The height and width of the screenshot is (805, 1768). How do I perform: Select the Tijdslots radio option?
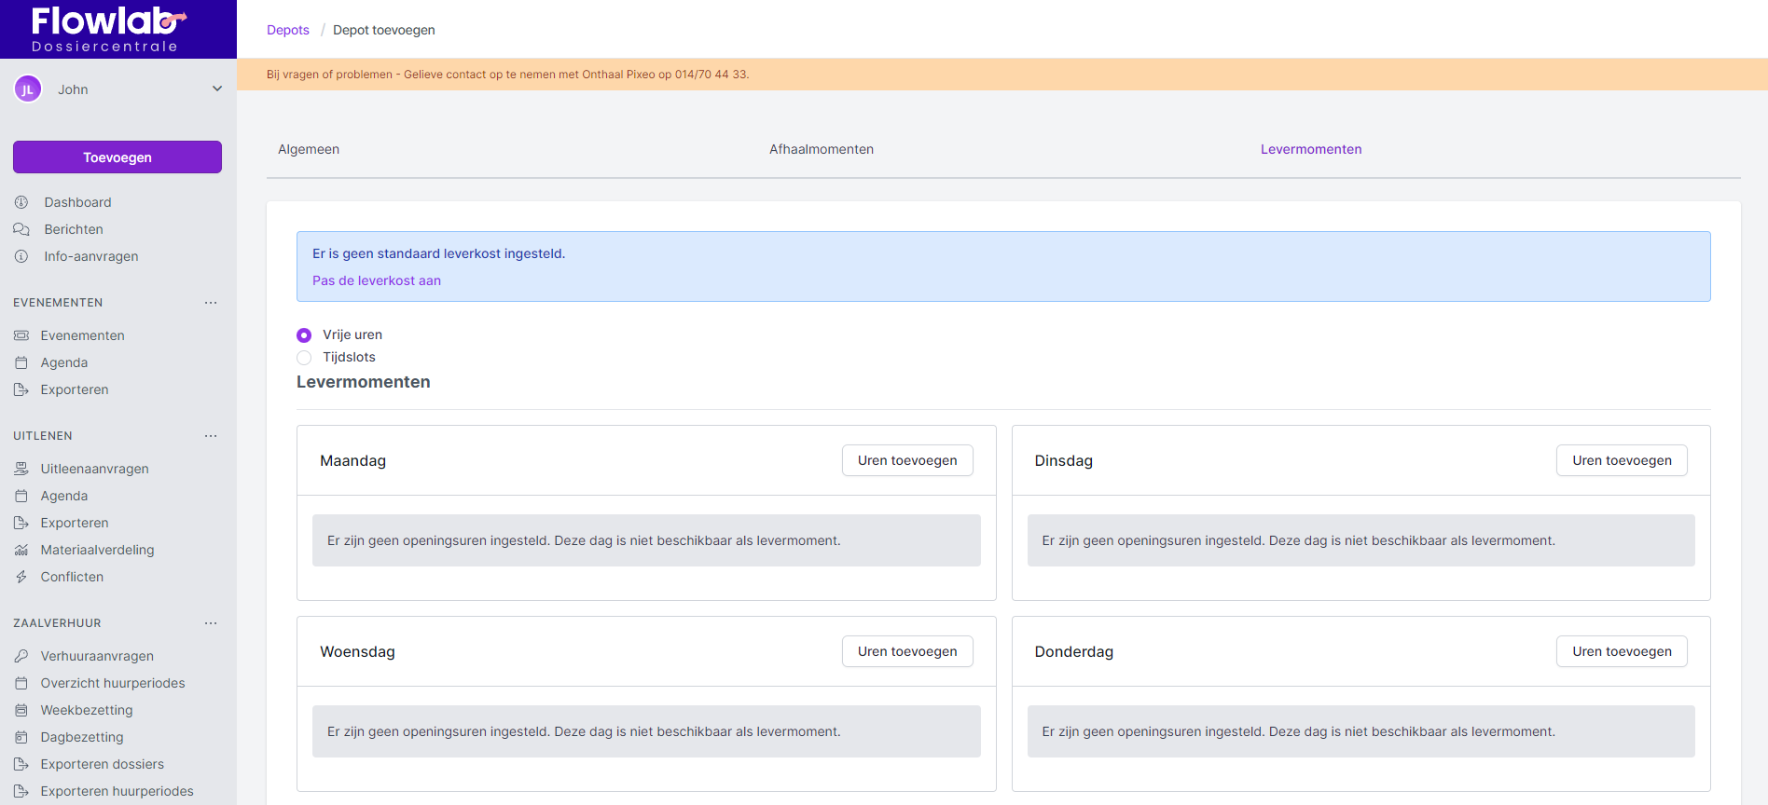pos(304,358)
